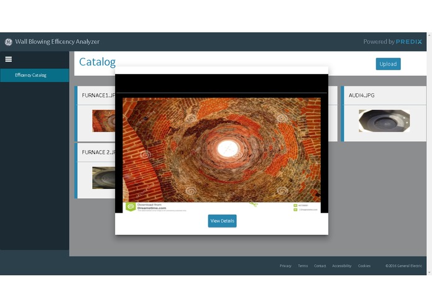432x307 pixels.
Task: Open the Accessibility footer link
Action: 342,266
